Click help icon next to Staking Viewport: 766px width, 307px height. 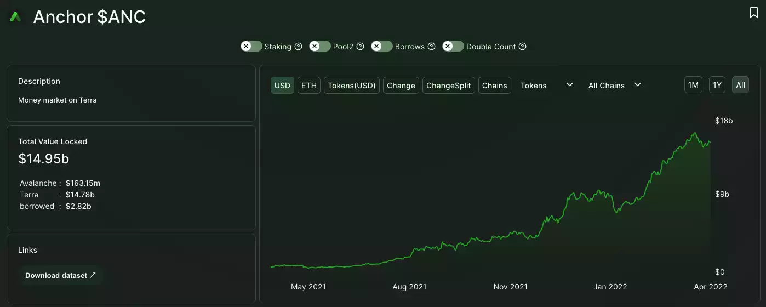(299, 47)
